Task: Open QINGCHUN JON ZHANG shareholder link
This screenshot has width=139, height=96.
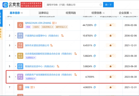Action: point(38,23)
